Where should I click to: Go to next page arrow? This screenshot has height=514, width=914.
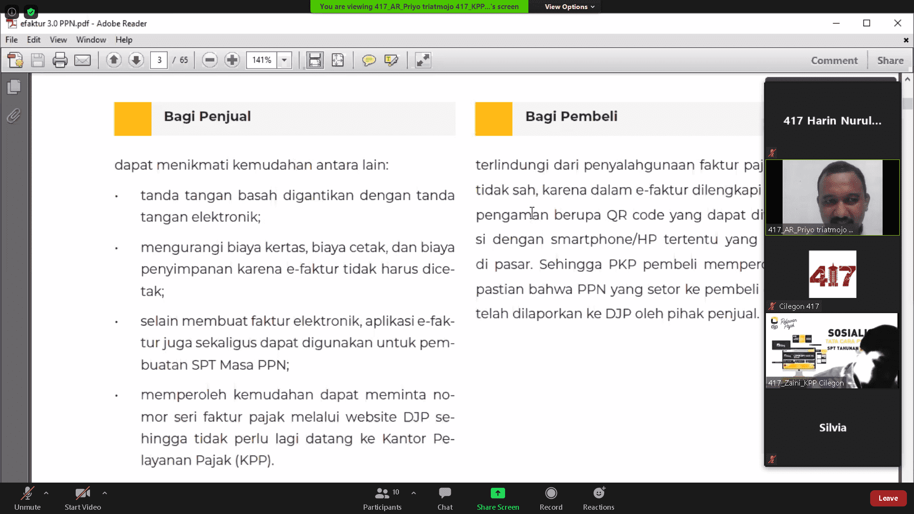click(136, 60)
